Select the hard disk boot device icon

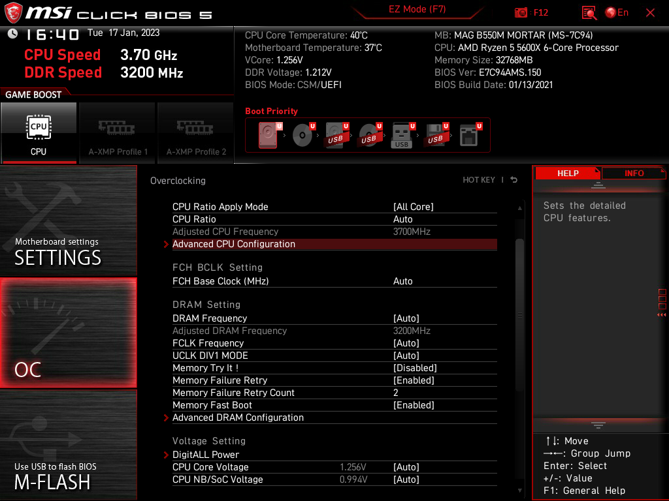pyautogui.click(x=269, y=135)
